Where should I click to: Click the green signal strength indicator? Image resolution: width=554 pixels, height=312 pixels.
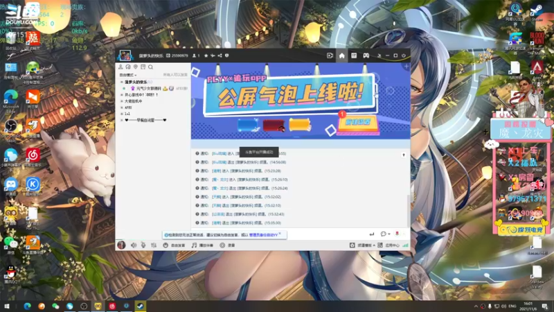pyautogui.click(x=405, y=245)
